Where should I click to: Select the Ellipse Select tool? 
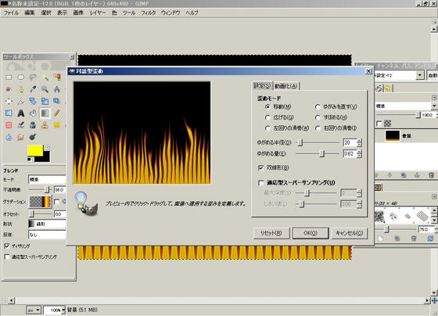coord(20,77)
